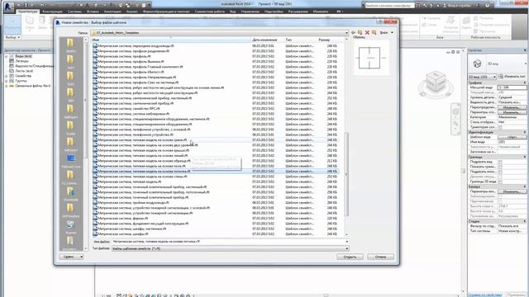Click file icon of 'фермы.rft' row
This screenshot has width=529, height=297.
95,218
